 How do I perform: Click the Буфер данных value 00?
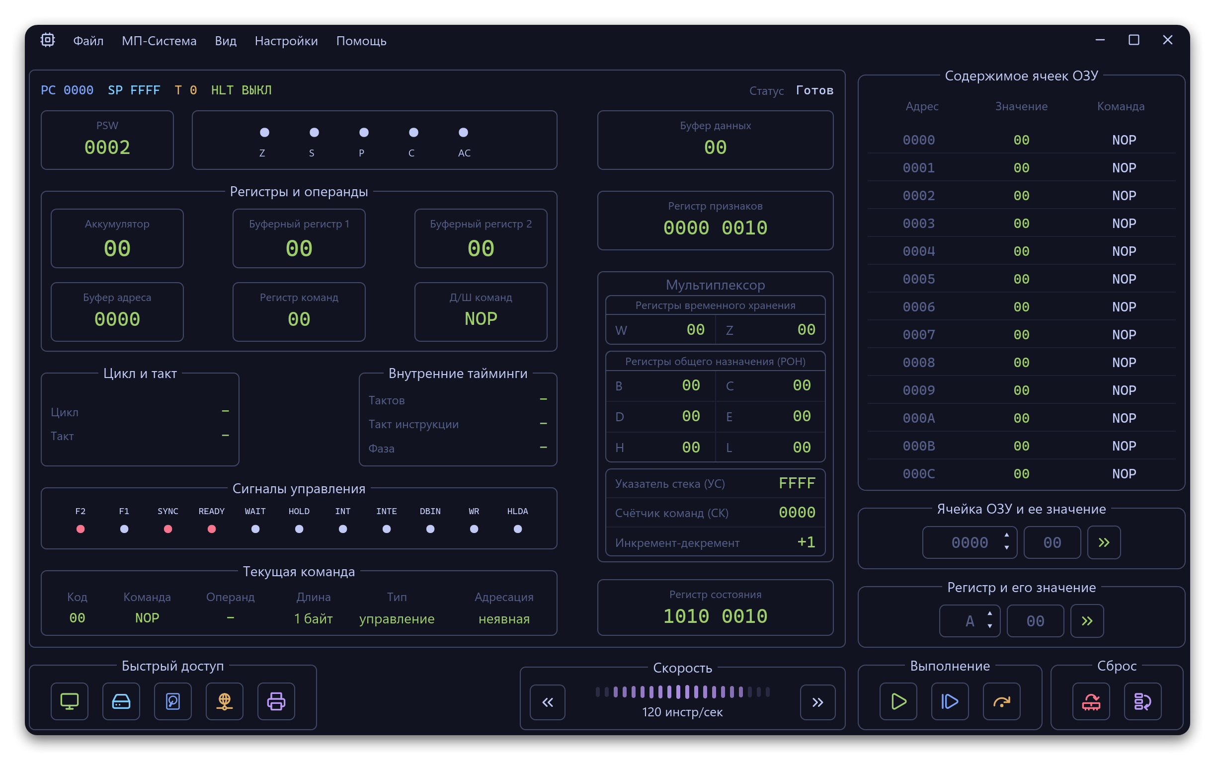pos(715,147)
